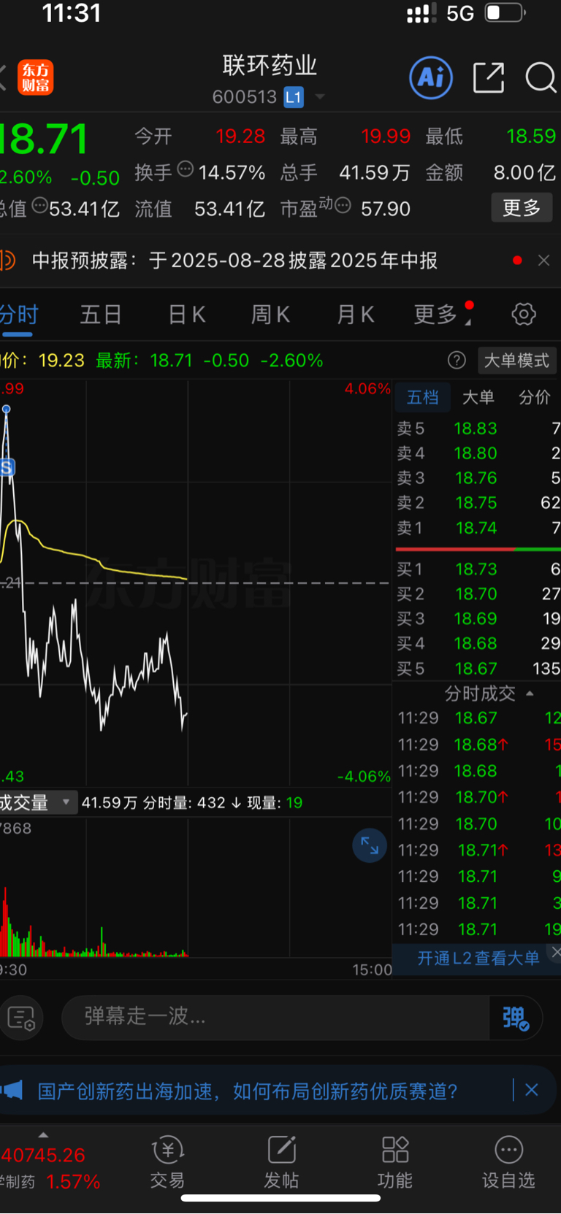
Task: Select the 五档 order book tab
Action: click(422, 397)
